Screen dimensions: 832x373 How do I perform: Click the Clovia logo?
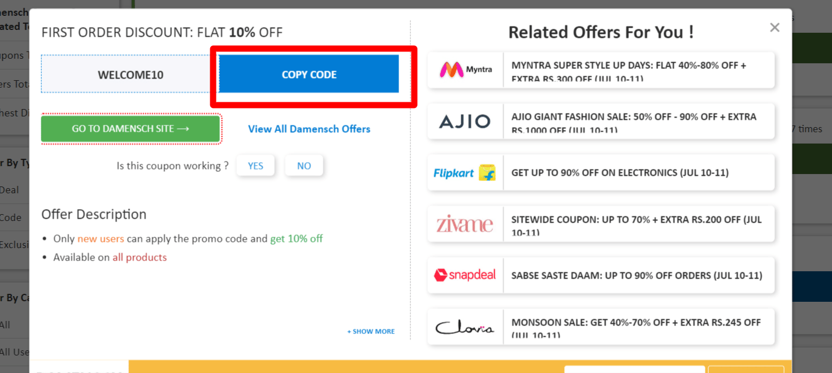click(x=465, y=327)
